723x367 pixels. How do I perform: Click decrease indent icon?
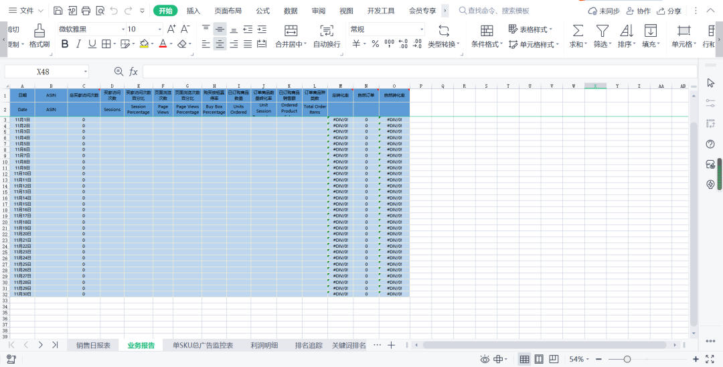point(248,29)
